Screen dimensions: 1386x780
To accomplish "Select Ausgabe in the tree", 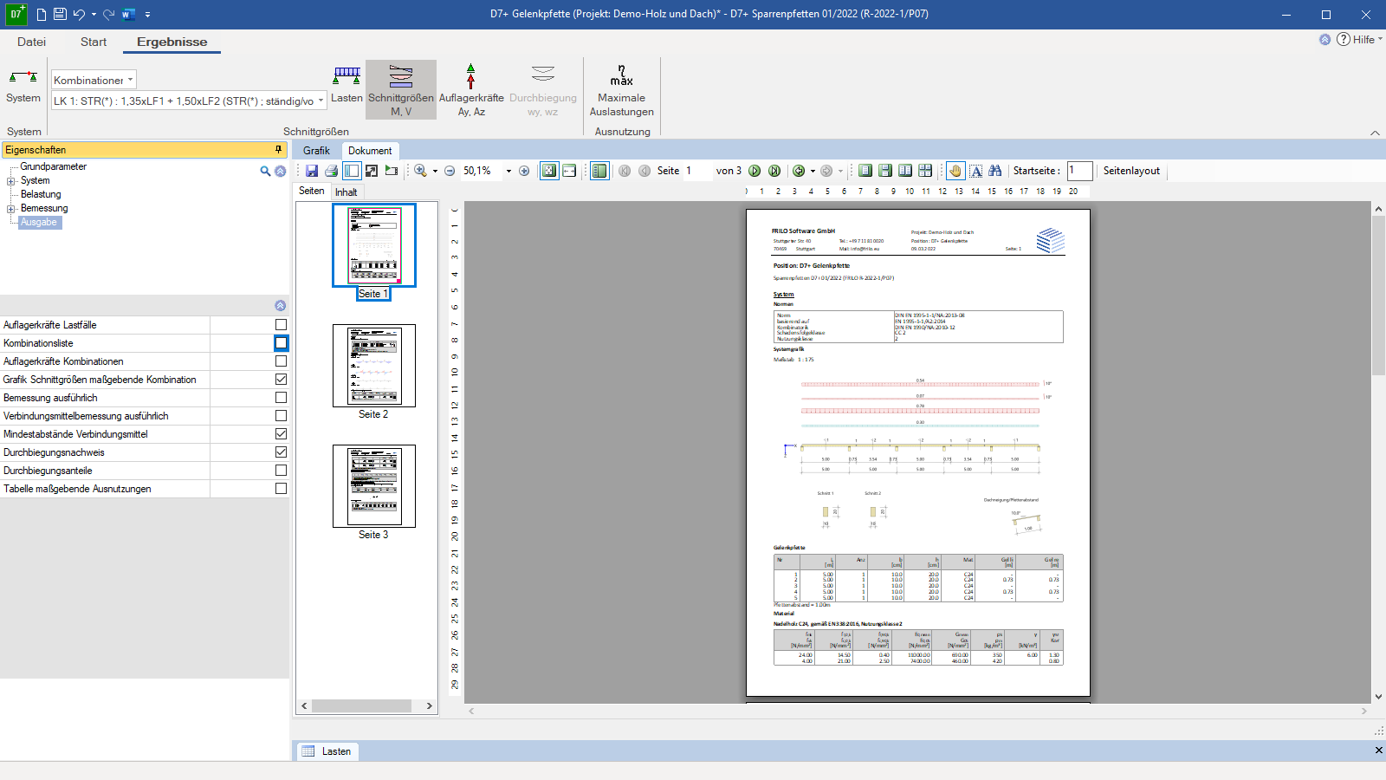I will tap(39, 222).
